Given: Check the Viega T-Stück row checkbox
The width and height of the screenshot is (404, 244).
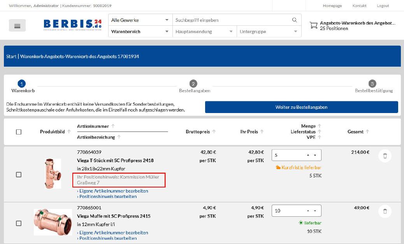Looking at the screenshot, I should click(19, 175).
